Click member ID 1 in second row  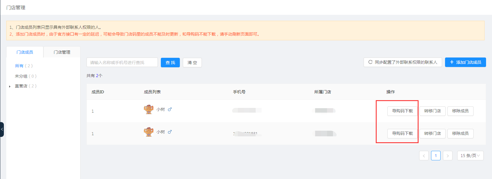tap(93, 134)
